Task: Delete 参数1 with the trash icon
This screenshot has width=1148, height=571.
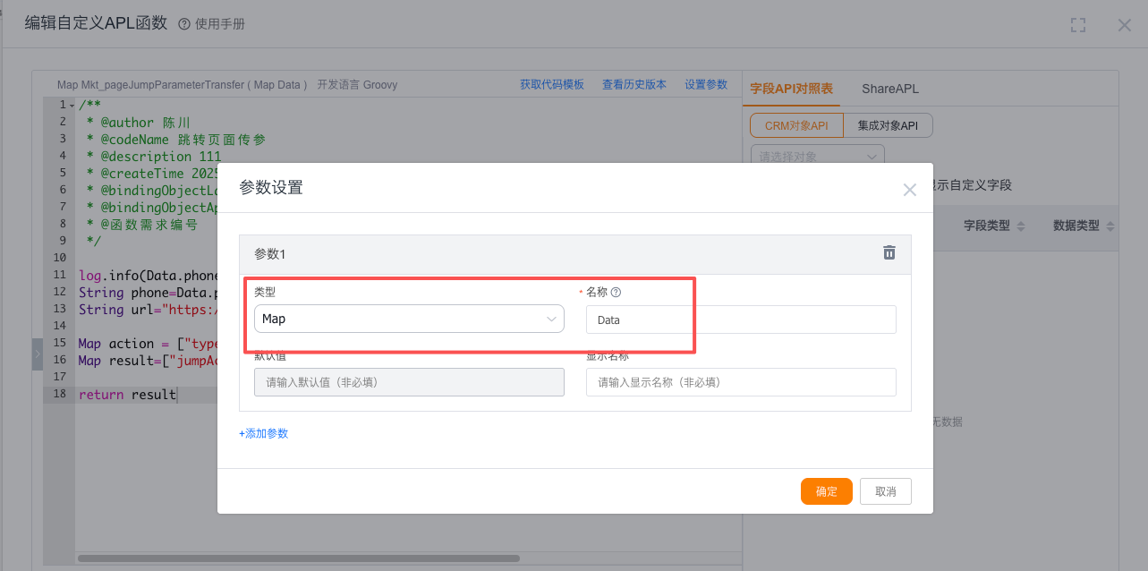Action: pos(889,252)
